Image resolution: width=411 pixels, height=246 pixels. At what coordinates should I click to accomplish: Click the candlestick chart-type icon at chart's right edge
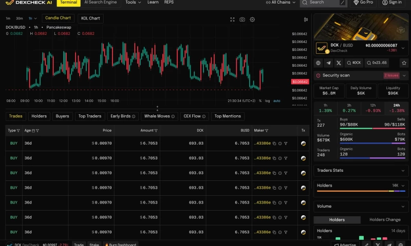[x=306, y=19]
